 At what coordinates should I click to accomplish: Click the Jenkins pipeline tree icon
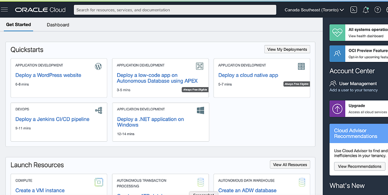98,110
